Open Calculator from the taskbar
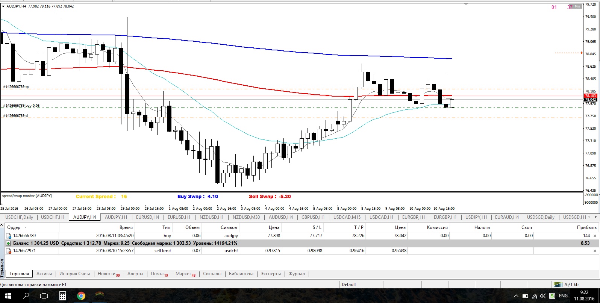Viewport: 600px width, 303px height. [63, 296]
